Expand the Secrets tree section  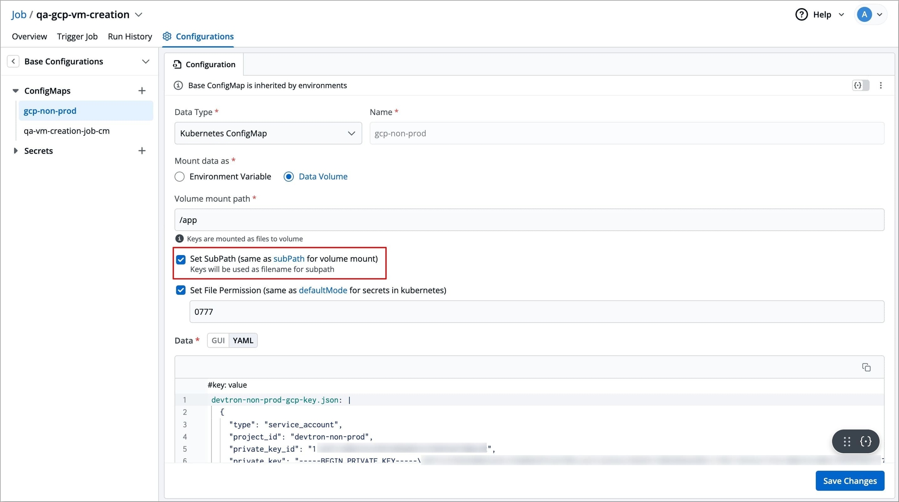16,151
